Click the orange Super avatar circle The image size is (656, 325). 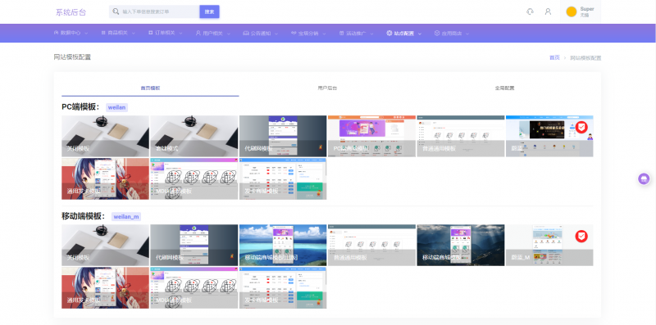point(571,11)
